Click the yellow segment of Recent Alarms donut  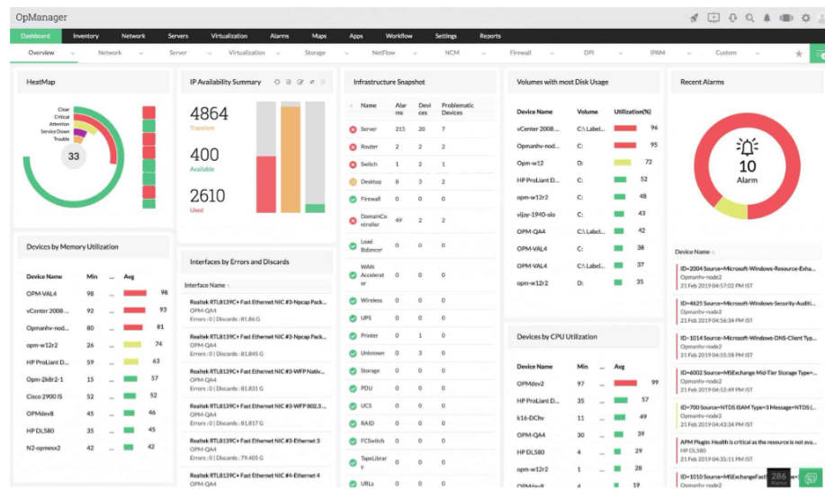tap(731, 209)
